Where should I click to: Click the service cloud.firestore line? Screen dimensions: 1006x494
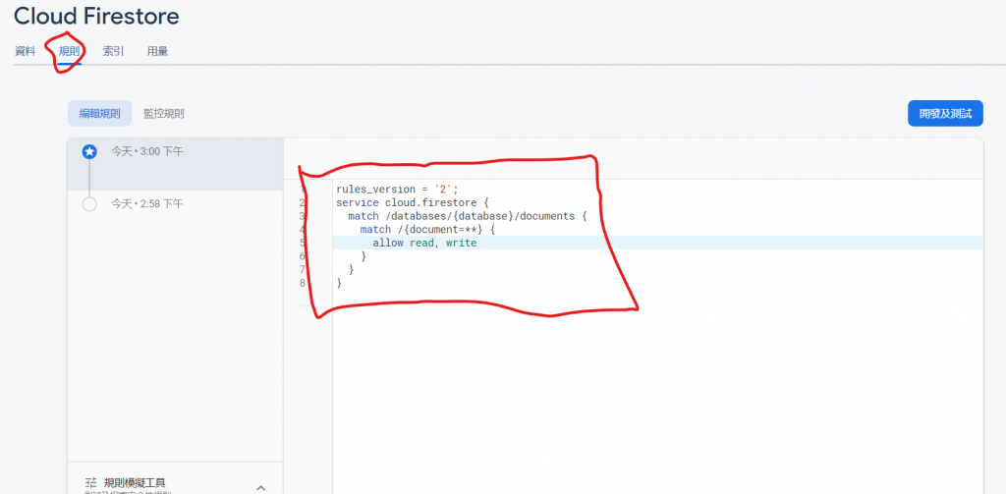(413, 202)
